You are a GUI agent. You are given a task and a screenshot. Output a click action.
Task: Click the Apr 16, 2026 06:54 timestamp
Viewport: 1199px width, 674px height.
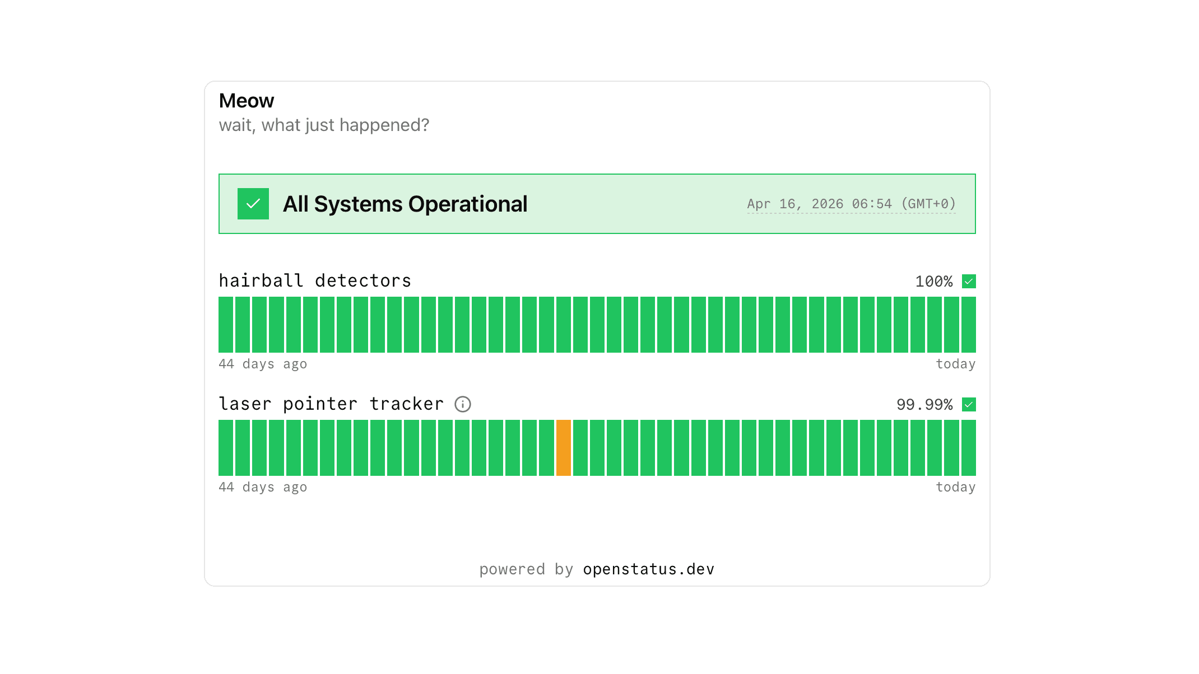point(851,204)
